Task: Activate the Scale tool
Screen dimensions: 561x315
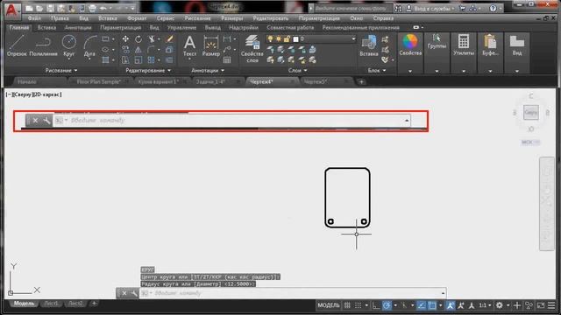Action: pyautogui.click(x=138, y=60)
